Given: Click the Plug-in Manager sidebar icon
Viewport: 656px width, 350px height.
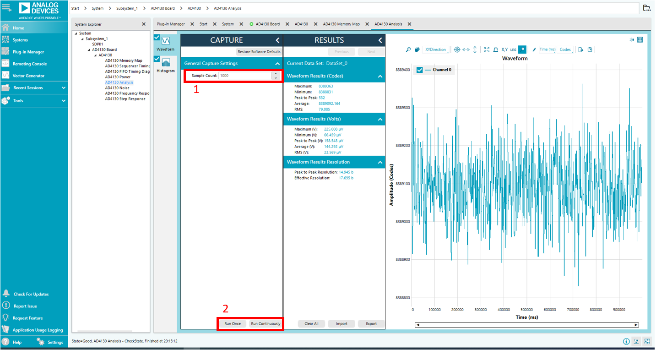Looking at the screenshot, I should [6, 52].
